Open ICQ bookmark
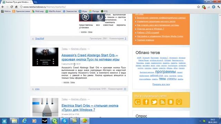The height and width of the screenshot is (124, 221). point(104,11)
